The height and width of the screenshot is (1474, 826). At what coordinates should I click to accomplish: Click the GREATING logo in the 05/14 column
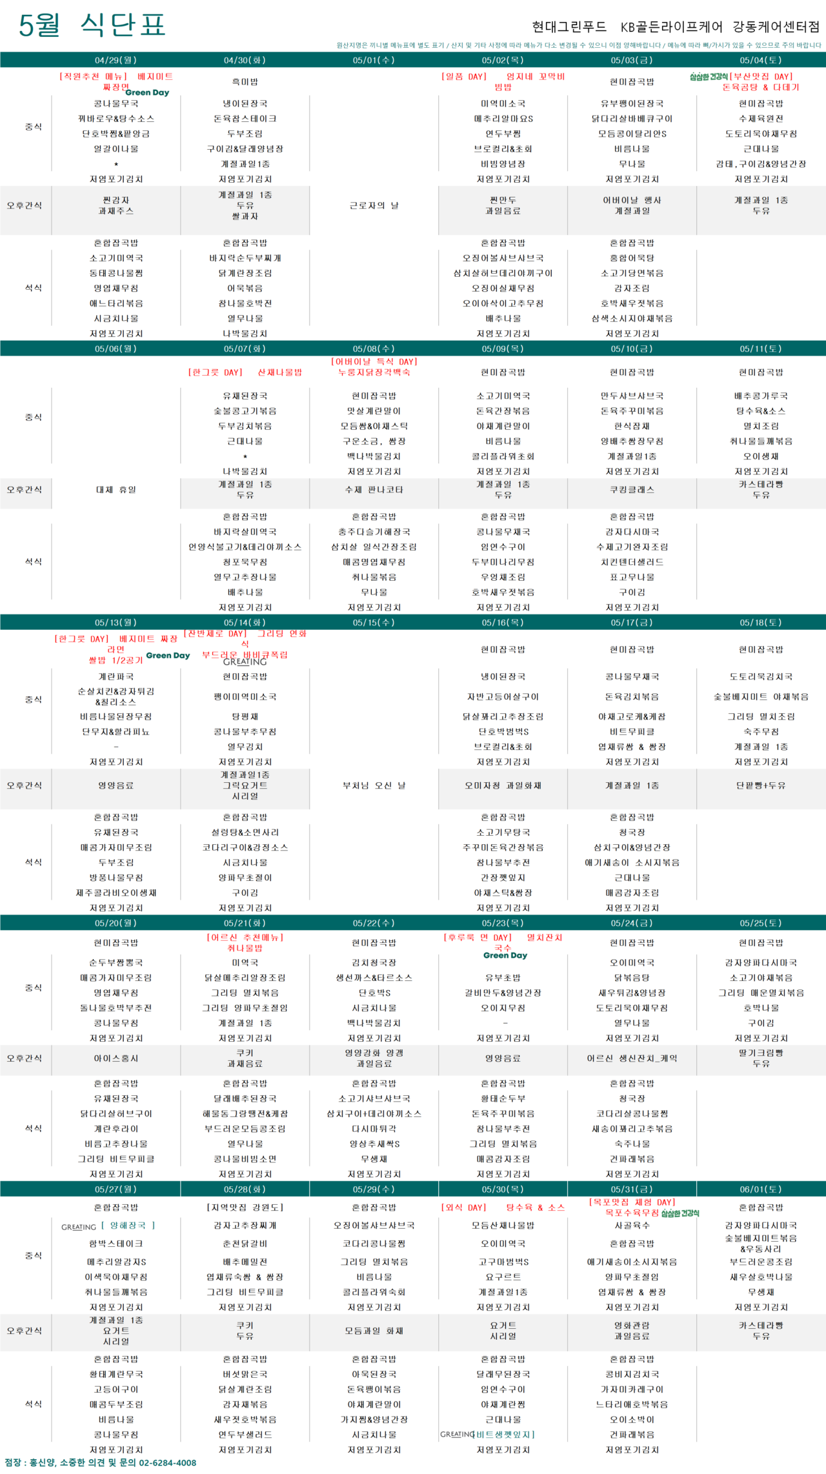pyautogui.click(x=245, y=661)
